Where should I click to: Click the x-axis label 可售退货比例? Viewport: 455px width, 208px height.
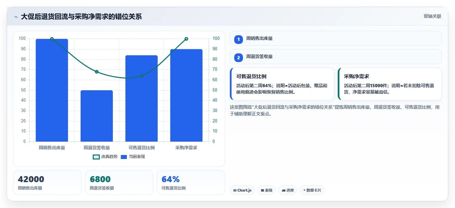(141, 148)
